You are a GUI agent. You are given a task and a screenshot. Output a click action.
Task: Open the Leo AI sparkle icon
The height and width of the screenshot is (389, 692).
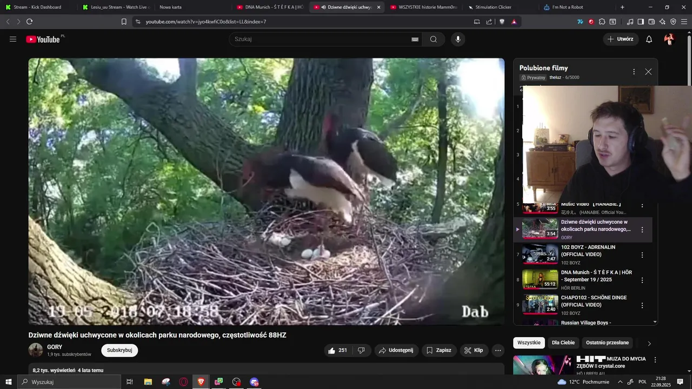(662, 22)
